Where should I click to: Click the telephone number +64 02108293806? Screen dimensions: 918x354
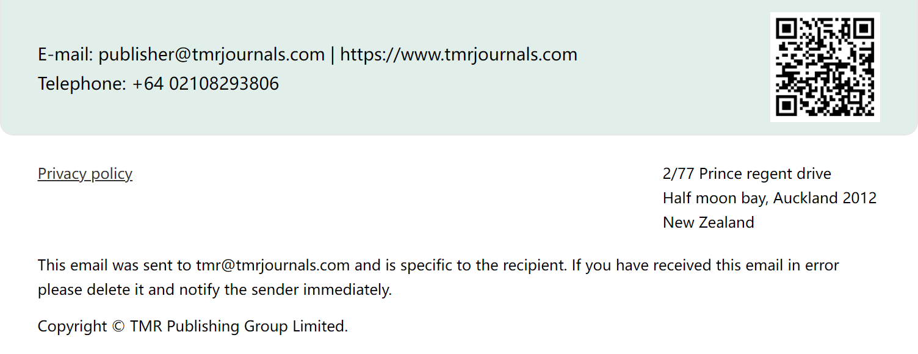[x=205, y=84]
